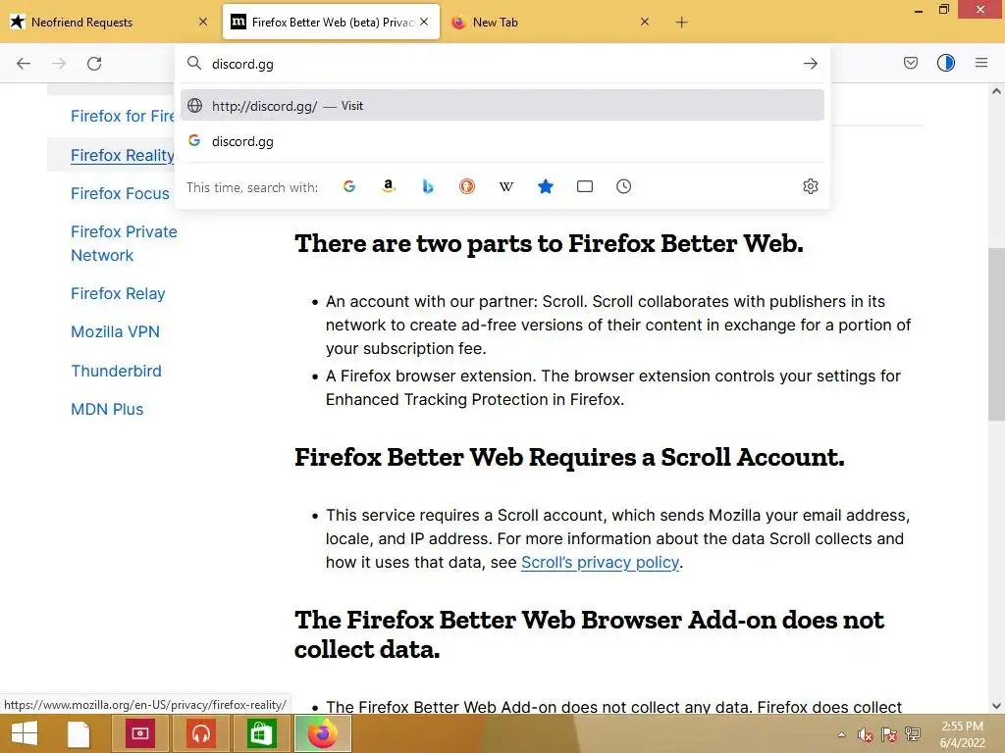This screenshot has width=1005, height=753.
Task: Search bookmarks via the star icon
Action: (546, 186)
